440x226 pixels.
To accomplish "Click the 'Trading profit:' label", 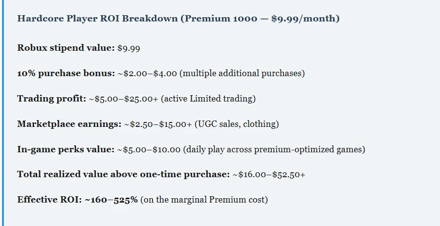I will point(51,99).
